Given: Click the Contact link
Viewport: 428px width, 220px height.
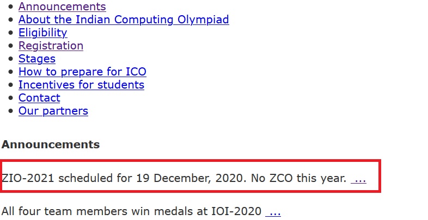Looking at the screenshot, I should pyautogui.click(x=39, y=98).
